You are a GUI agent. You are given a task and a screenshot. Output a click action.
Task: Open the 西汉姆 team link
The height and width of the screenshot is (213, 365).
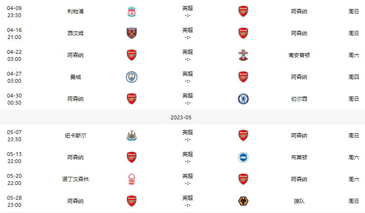click(75, 33)
